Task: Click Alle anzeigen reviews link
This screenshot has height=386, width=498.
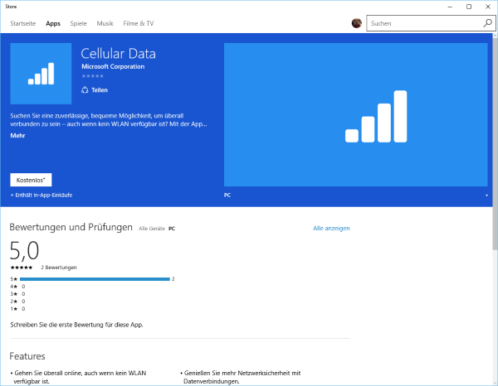Action: pyautogui.click(x=331, y=228)
